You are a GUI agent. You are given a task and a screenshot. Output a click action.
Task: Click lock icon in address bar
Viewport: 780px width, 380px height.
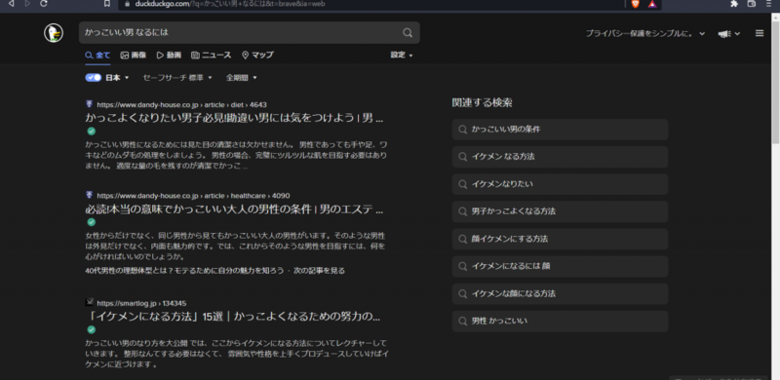pos(128,4)
